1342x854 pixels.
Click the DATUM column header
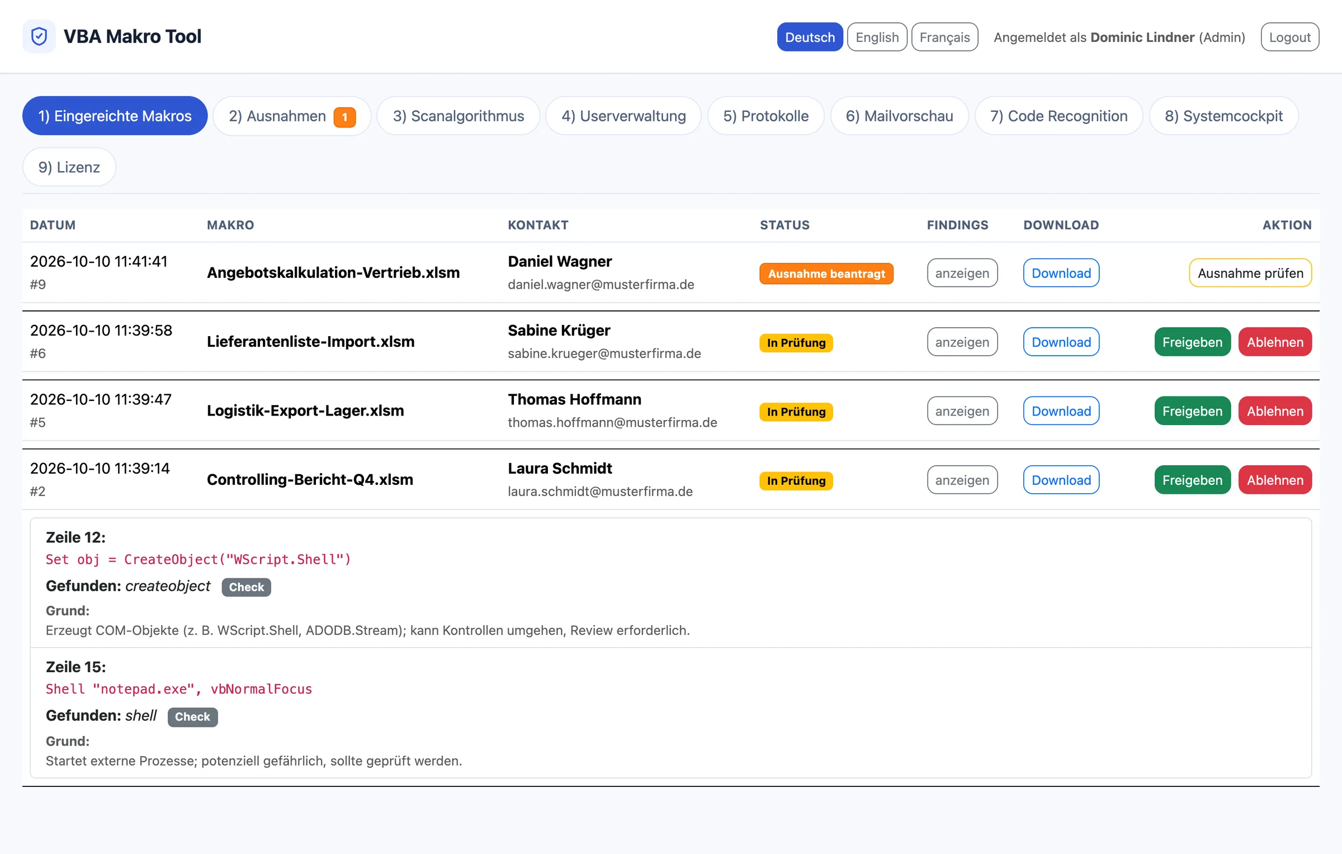53,225
